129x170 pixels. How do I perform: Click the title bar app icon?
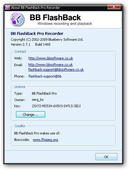pyautogui.click(x=8, y=7)
